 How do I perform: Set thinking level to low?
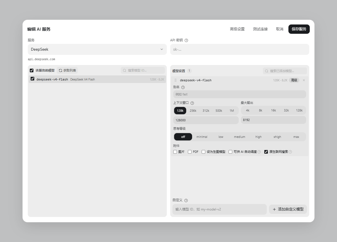[x=221, y=137]
